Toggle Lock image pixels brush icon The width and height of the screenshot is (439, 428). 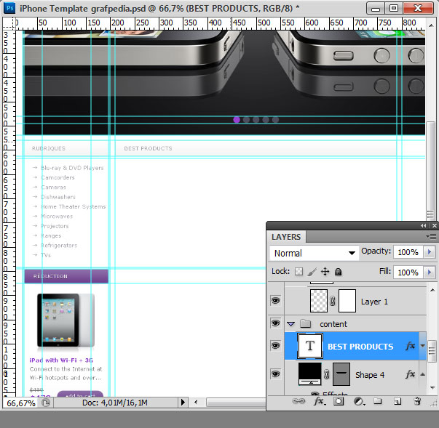point(312,271)
